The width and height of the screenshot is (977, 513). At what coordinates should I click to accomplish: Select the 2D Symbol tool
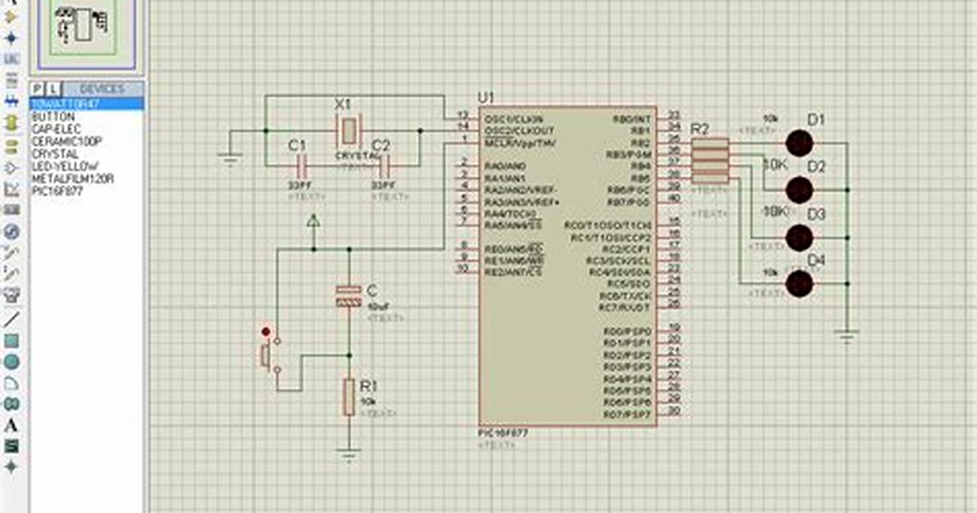click(x=11, y=446)
